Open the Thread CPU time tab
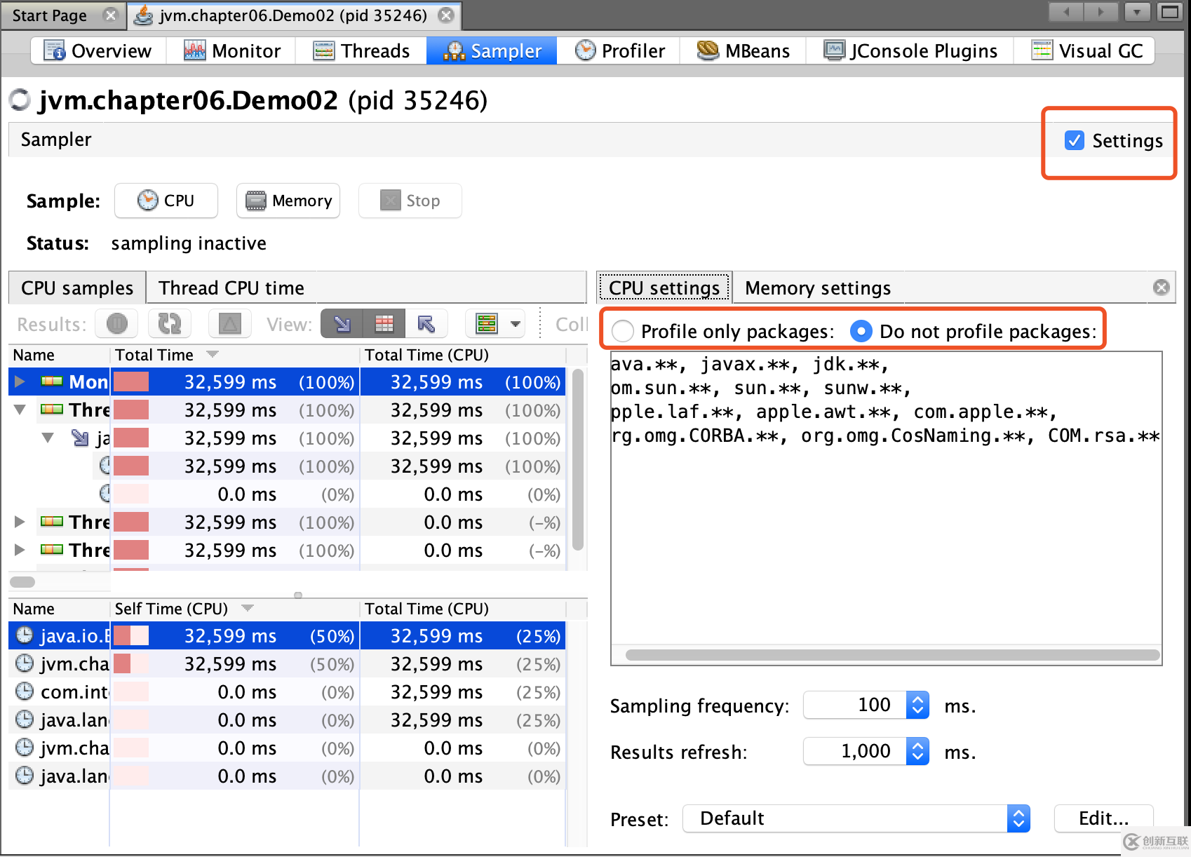 [x=231, y=288]
